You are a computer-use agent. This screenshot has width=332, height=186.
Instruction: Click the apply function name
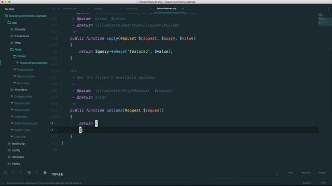(112, 38)
